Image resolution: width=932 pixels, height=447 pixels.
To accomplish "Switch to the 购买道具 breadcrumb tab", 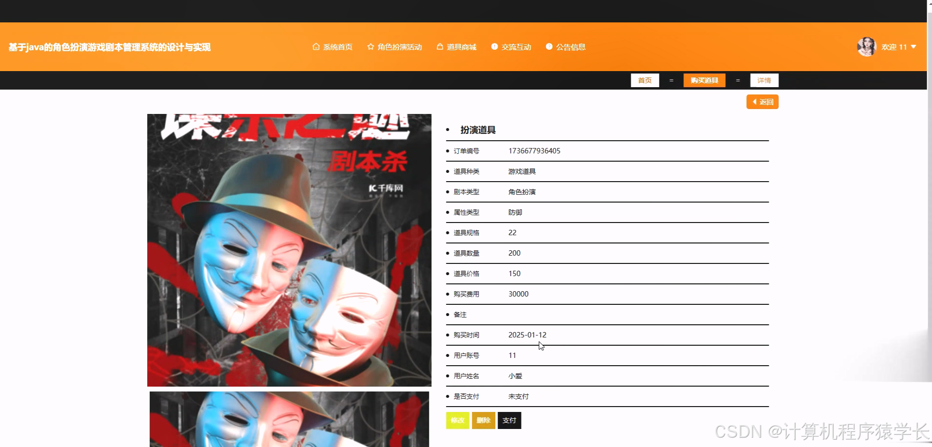I will pyautogui.click(x=704, y=80).
